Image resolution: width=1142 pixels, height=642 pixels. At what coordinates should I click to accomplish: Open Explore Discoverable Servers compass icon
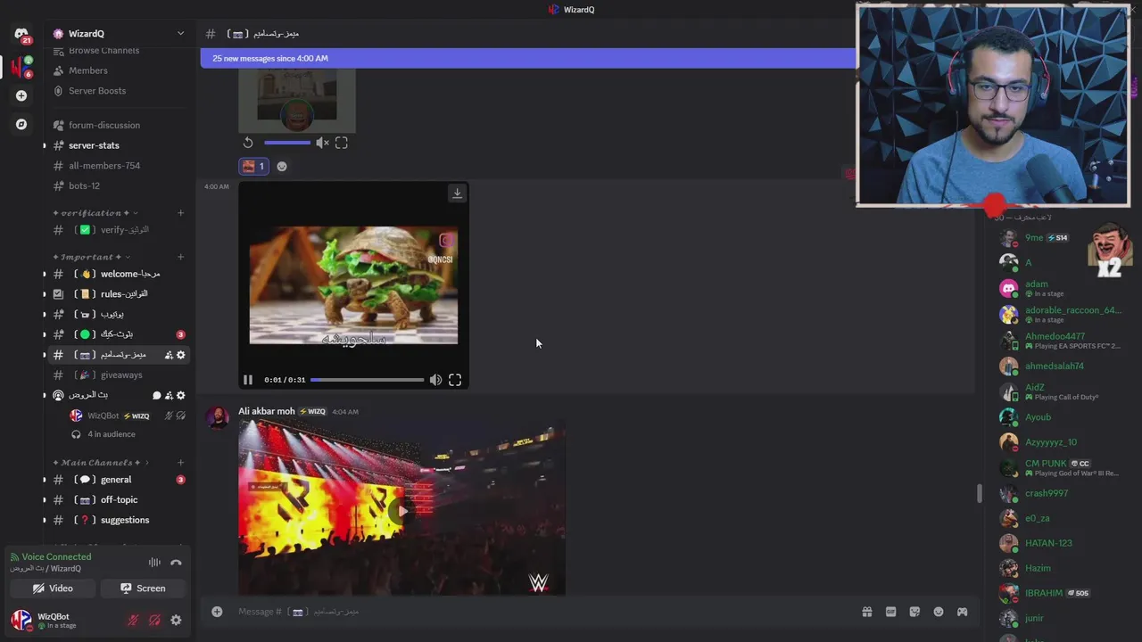21,124
